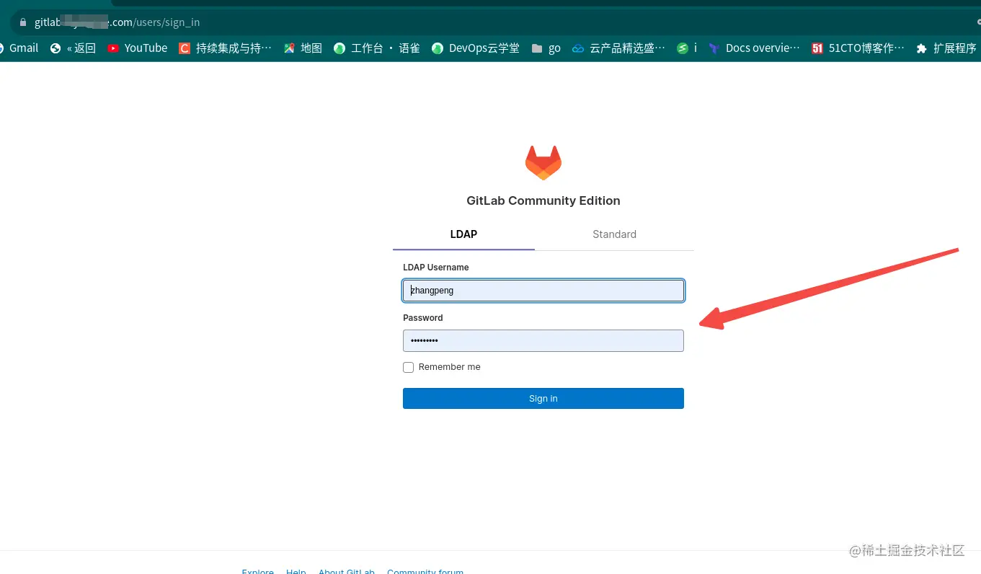Open the About GitLab footer link

[x=347, y=571]
